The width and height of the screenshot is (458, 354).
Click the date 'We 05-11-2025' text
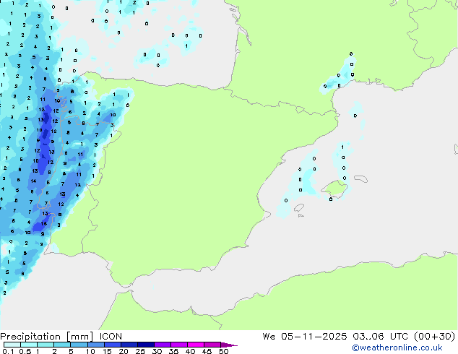click(x=305, y=337)
